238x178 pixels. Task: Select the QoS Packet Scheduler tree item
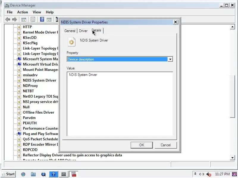[x=40, y=139]
